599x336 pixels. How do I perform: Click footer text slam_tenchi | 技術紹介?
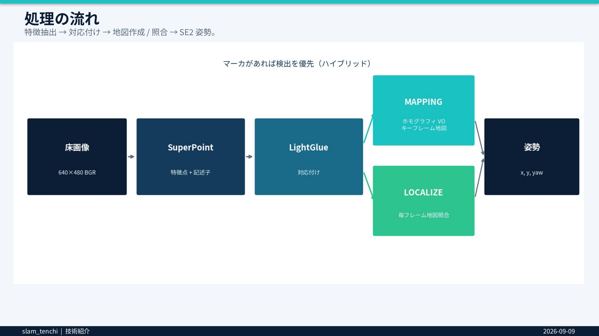pos(56,331)
